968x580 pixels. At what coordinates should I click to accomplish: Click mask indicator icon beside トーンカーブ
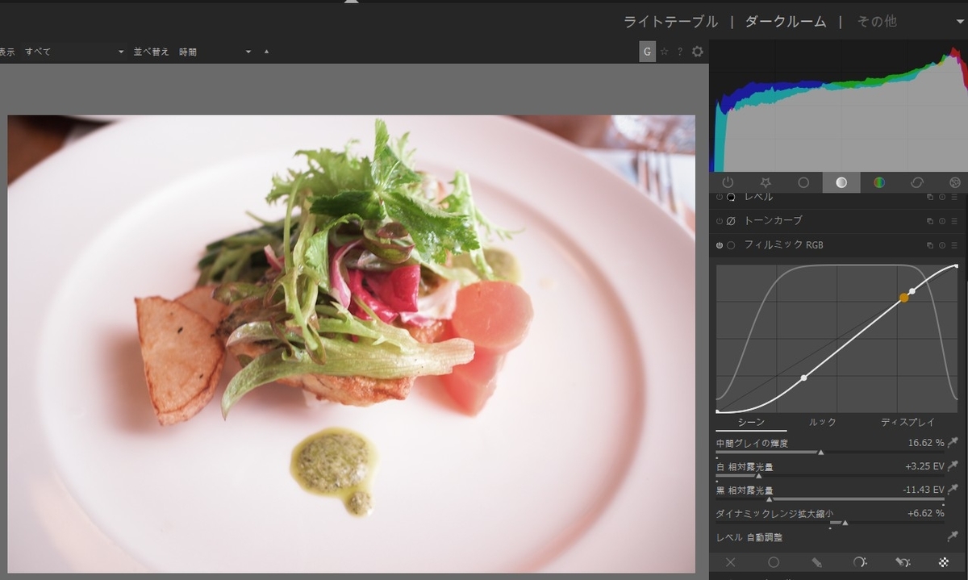tap(731, 221)
